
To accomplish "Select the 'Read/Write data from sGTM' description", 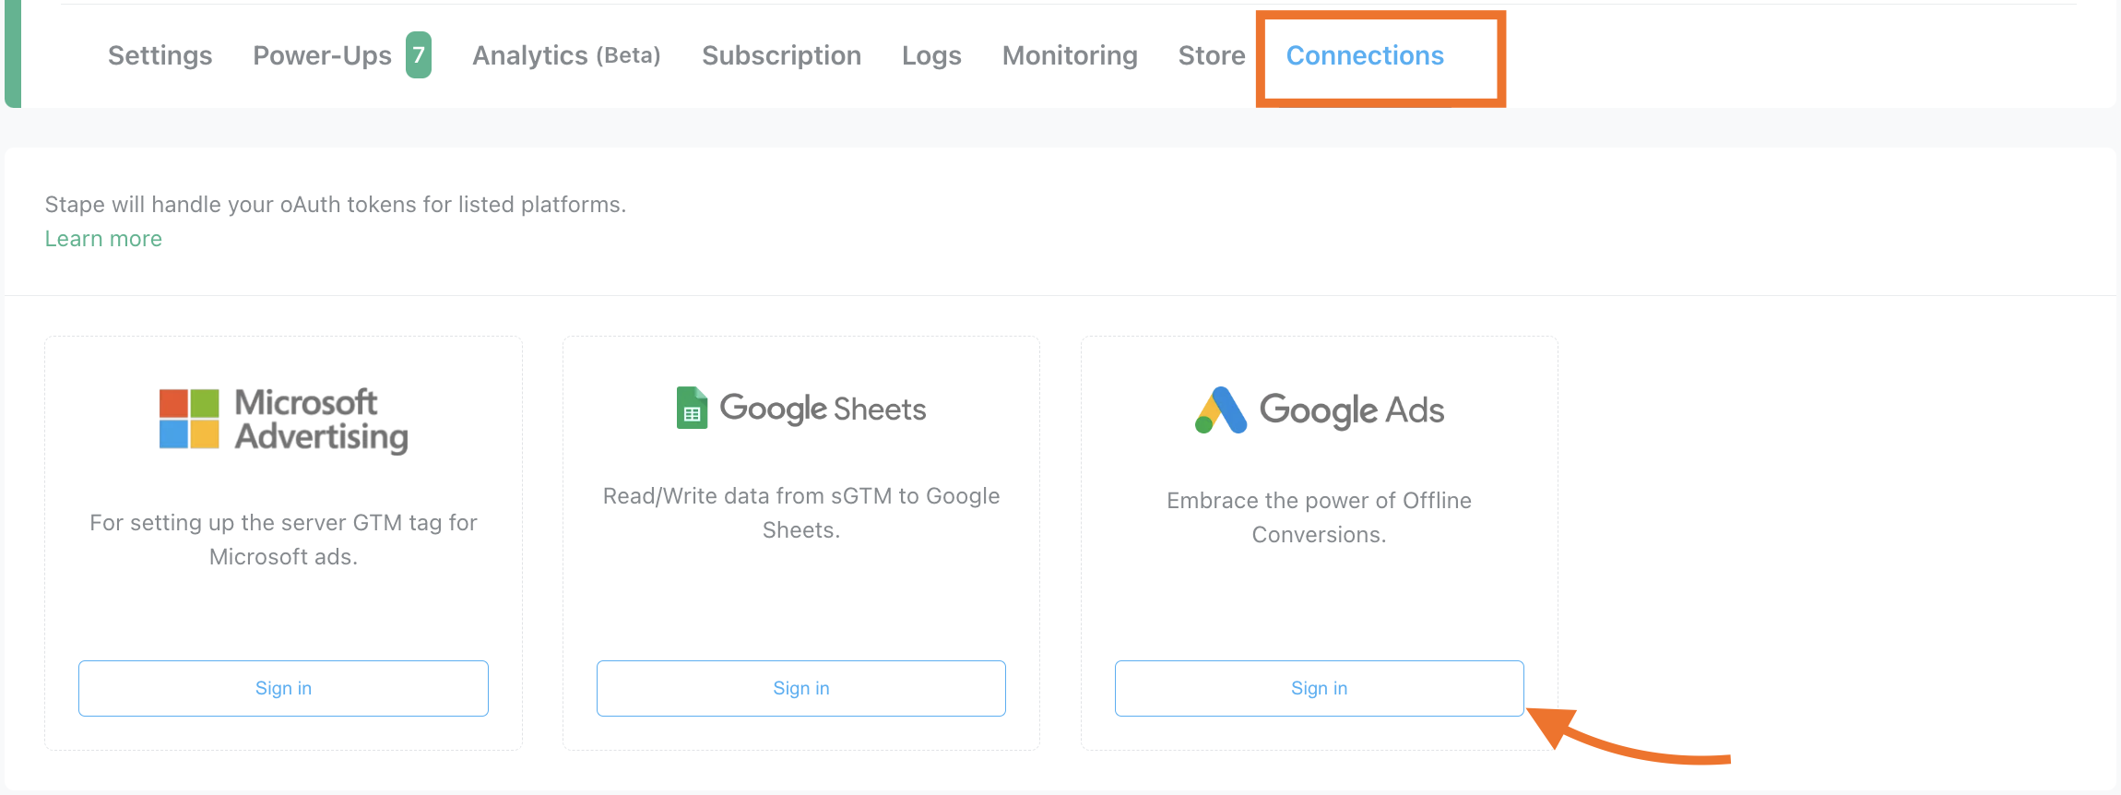I will tap(801, 513).
